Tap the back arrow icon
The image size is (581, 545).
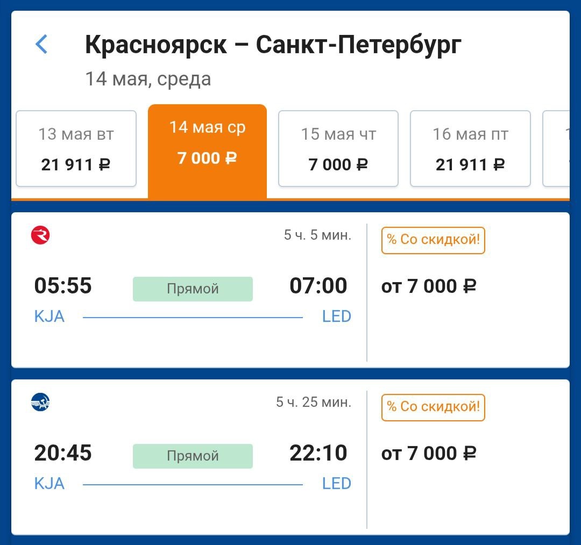41,44
